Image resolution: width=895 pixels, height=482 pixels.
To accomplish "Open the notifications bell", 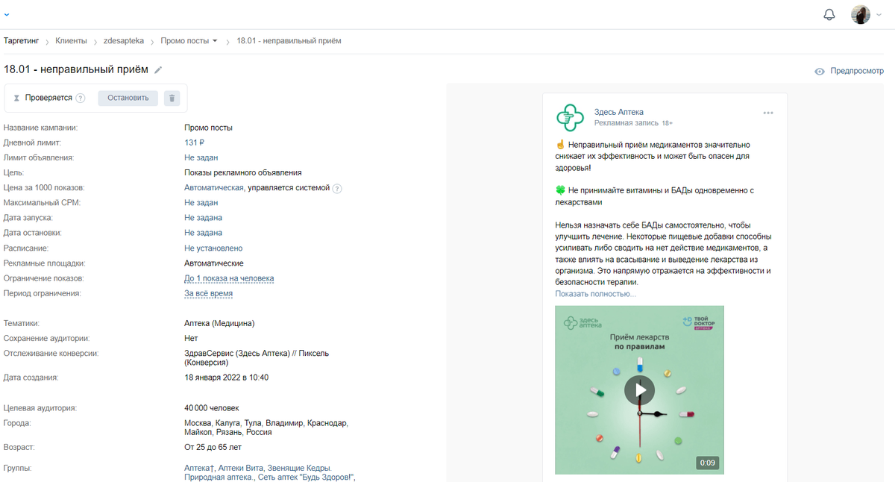I will click(x=829, y=15).
